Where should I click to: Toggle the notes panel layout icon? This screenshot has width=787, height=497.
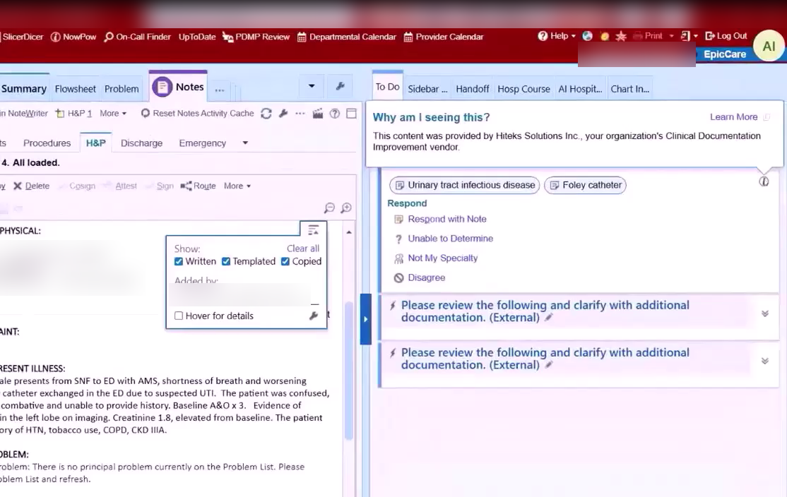click(x=351, y=114)
